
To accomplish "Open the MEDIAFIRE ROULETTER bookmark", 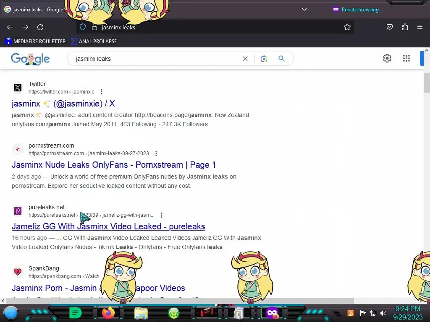I will [x=35, y=42].
